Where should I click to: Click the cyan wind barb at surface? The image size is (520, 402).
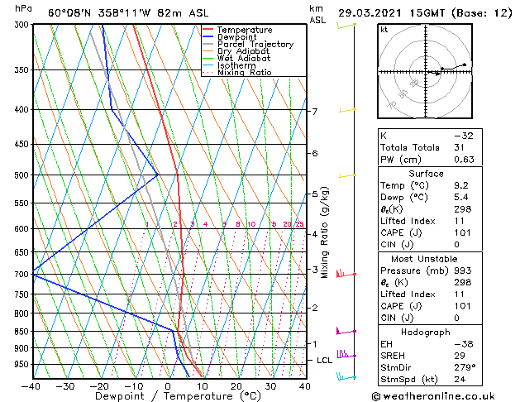[346, 376]
